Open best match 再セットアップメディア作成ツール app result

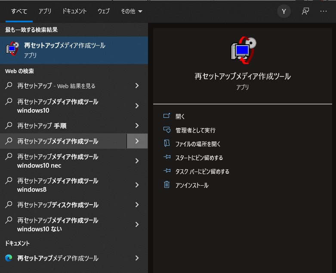[x=74, y=50]
